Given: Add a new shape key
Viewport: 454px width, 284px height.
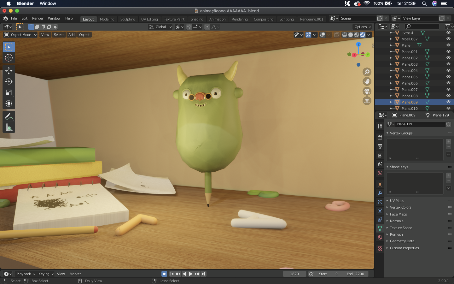Looking at the screenshot, I should pos(449,175).
